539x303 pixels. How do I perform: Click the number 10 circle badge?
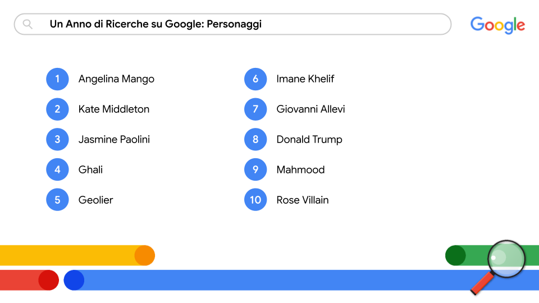coord(255,200)
